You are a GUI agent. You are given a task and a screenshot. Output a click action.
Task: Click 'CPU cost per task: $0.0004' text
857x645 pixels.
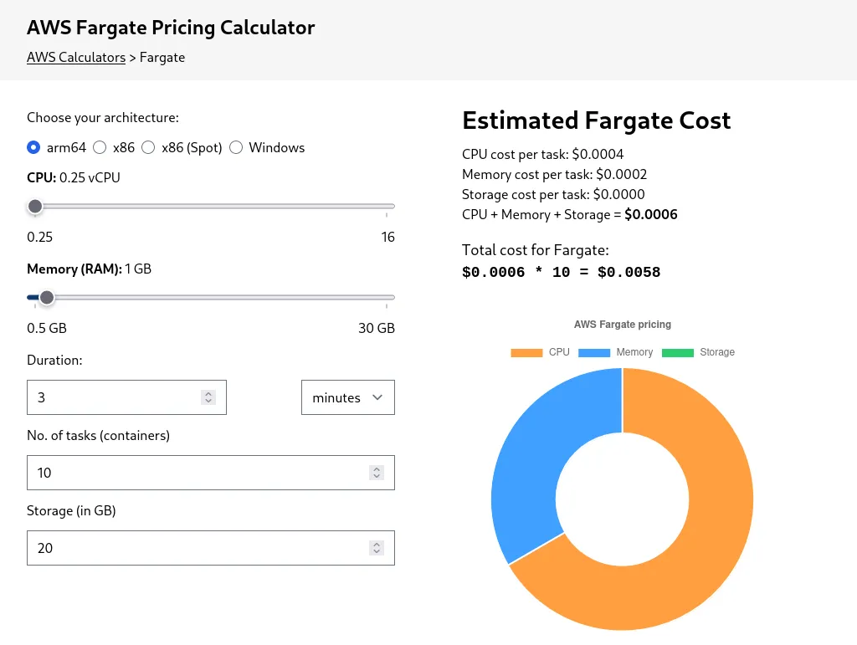pyautogui.click(x=542, y=155)
